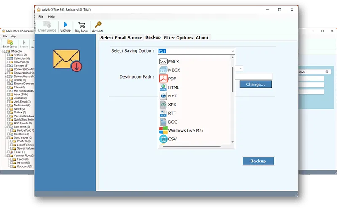Switch to the Backup tab

coord(153,37)
